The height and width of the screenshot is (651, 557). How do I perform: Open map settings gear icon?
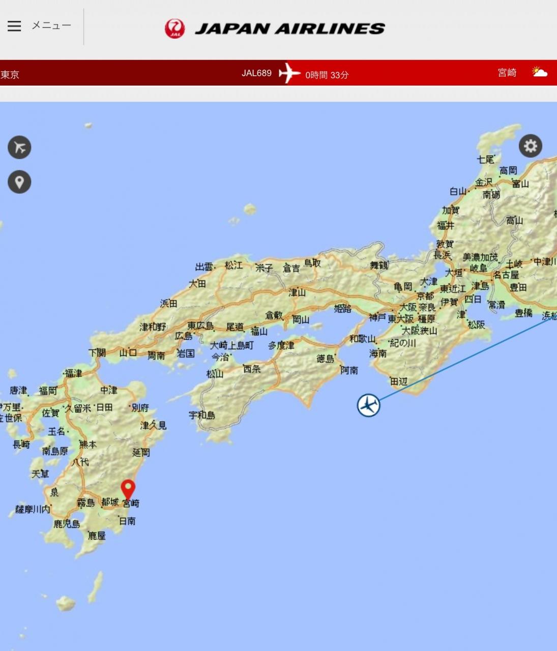tap(531, 146)
